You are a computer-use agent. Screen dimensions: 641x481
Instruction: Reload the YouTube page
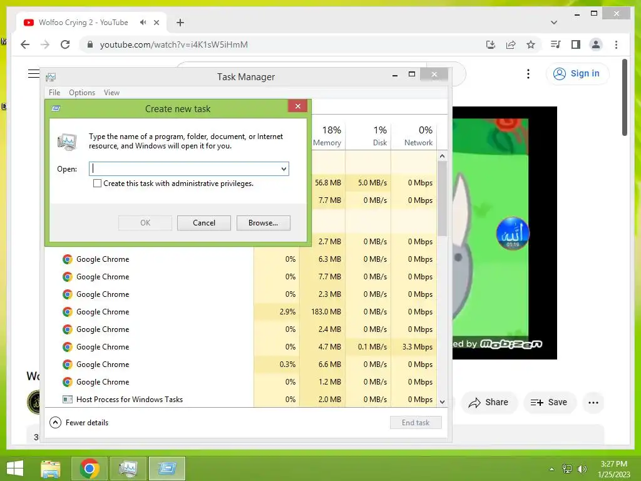65,44
